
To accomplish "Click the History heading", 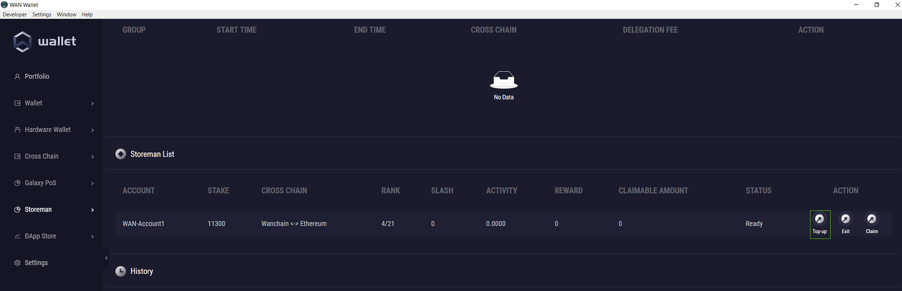I will [142, 271].
